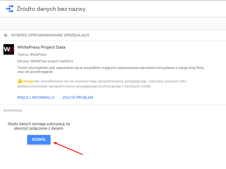The height and width of the screenshot is (169, 226).
Task: Open the WIĘCEJ INFORMACJI link
Action: coord(36,97)
